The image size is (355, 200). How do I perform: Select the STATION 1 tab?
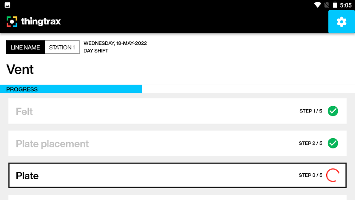(62, 47)
